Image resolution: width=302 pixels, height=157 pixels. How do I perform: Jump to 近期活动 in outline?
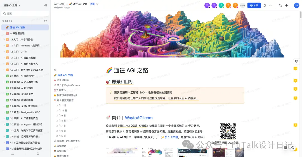point(60,90)
